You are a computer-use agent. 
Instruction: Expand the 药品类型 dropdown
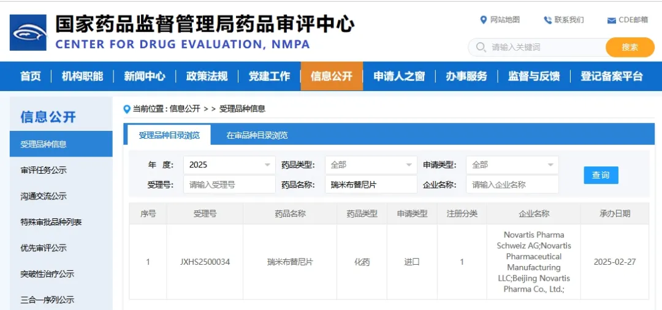[x=371, y=165]
